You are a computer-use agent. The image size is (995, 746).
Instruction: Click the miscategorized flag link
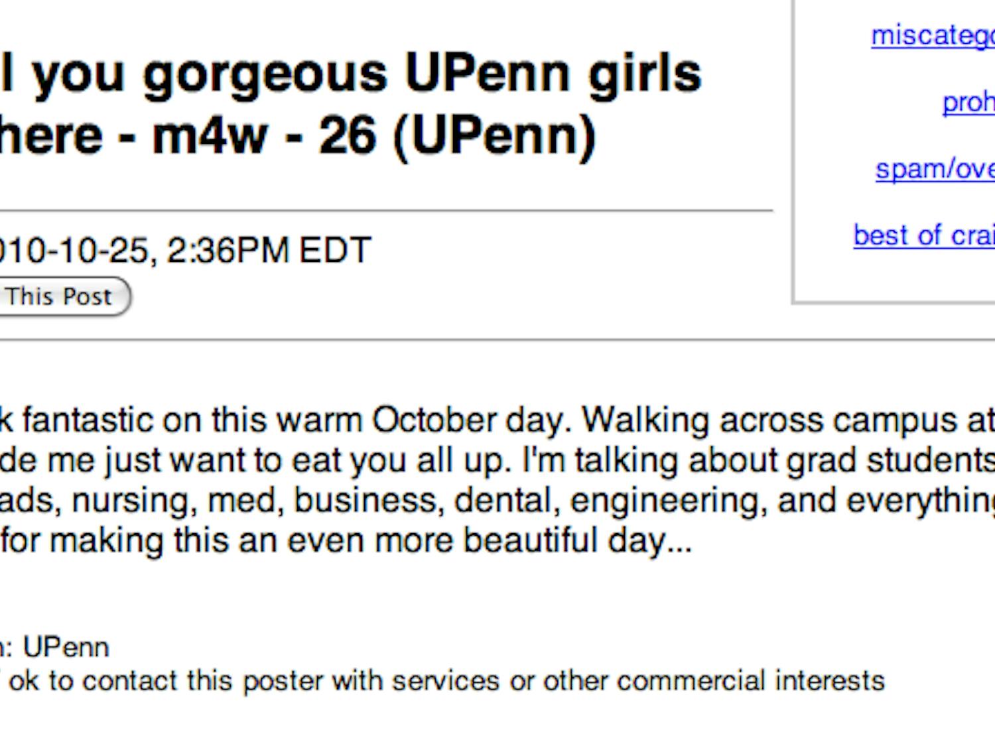(932, 36)
